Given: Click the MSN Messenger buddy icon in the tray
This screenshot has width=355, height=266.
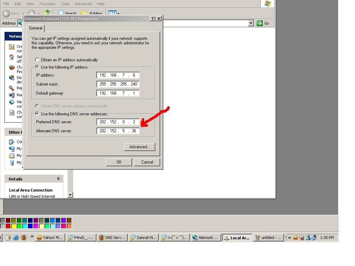Looking at the screenshot, I should coord(308,238).
